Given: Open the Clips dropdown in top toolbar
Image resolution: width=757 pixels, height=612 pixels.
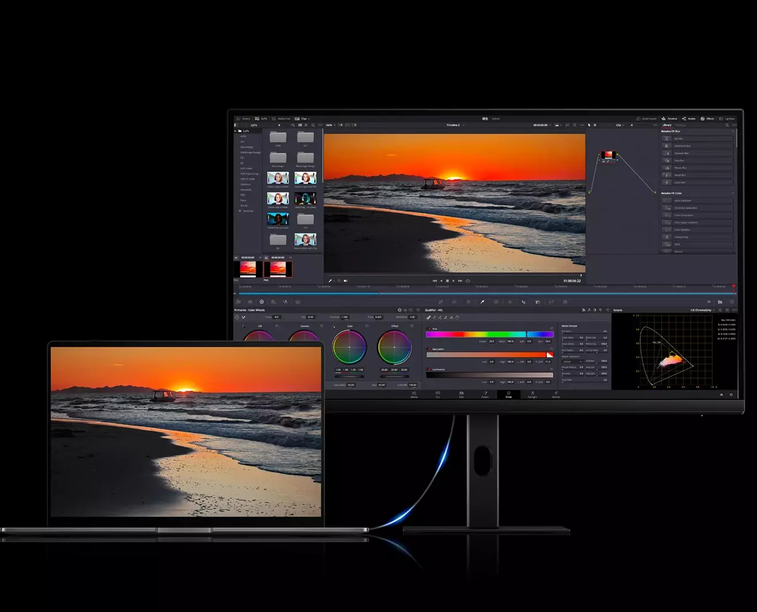Looking at the screenshot, I should pyautogui.click(x=302, y=118).
